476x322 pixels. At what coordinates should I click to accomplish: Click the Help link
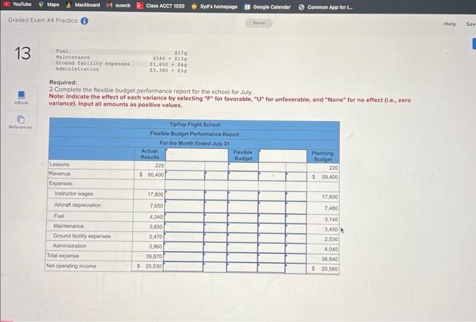point(450,24)
